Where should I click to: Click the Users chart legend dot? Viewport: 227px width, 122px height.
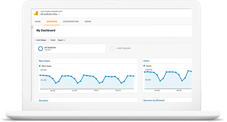144,66
